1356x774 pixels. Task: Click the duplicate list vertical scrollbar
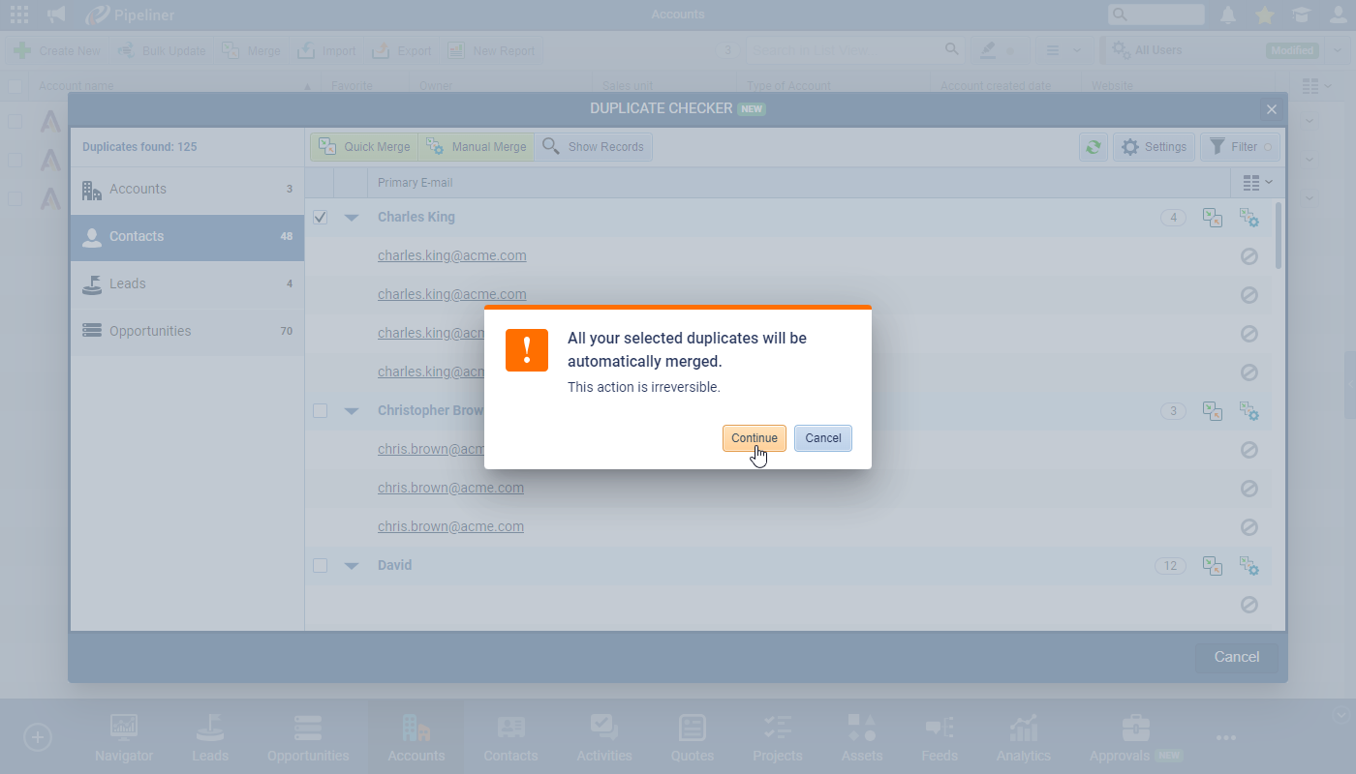(1279, 235)
